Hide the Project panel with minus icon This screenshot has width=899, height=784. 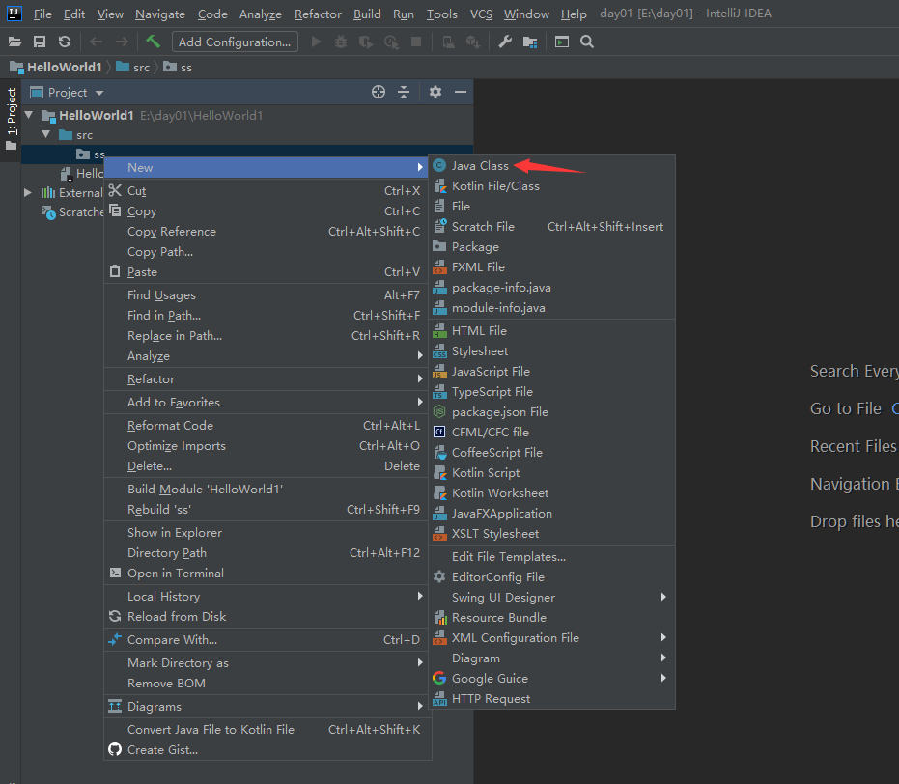point(461,92)
